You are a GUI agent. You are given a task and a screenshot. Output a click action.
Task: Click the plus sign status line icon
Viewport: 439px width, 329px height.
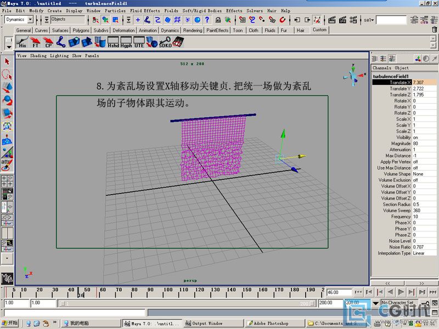(138, 20)
